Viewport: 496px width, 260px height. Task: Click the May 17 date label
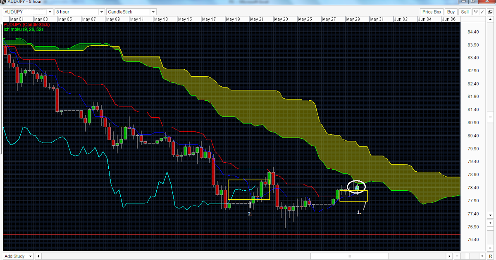[x=209, y=19]
